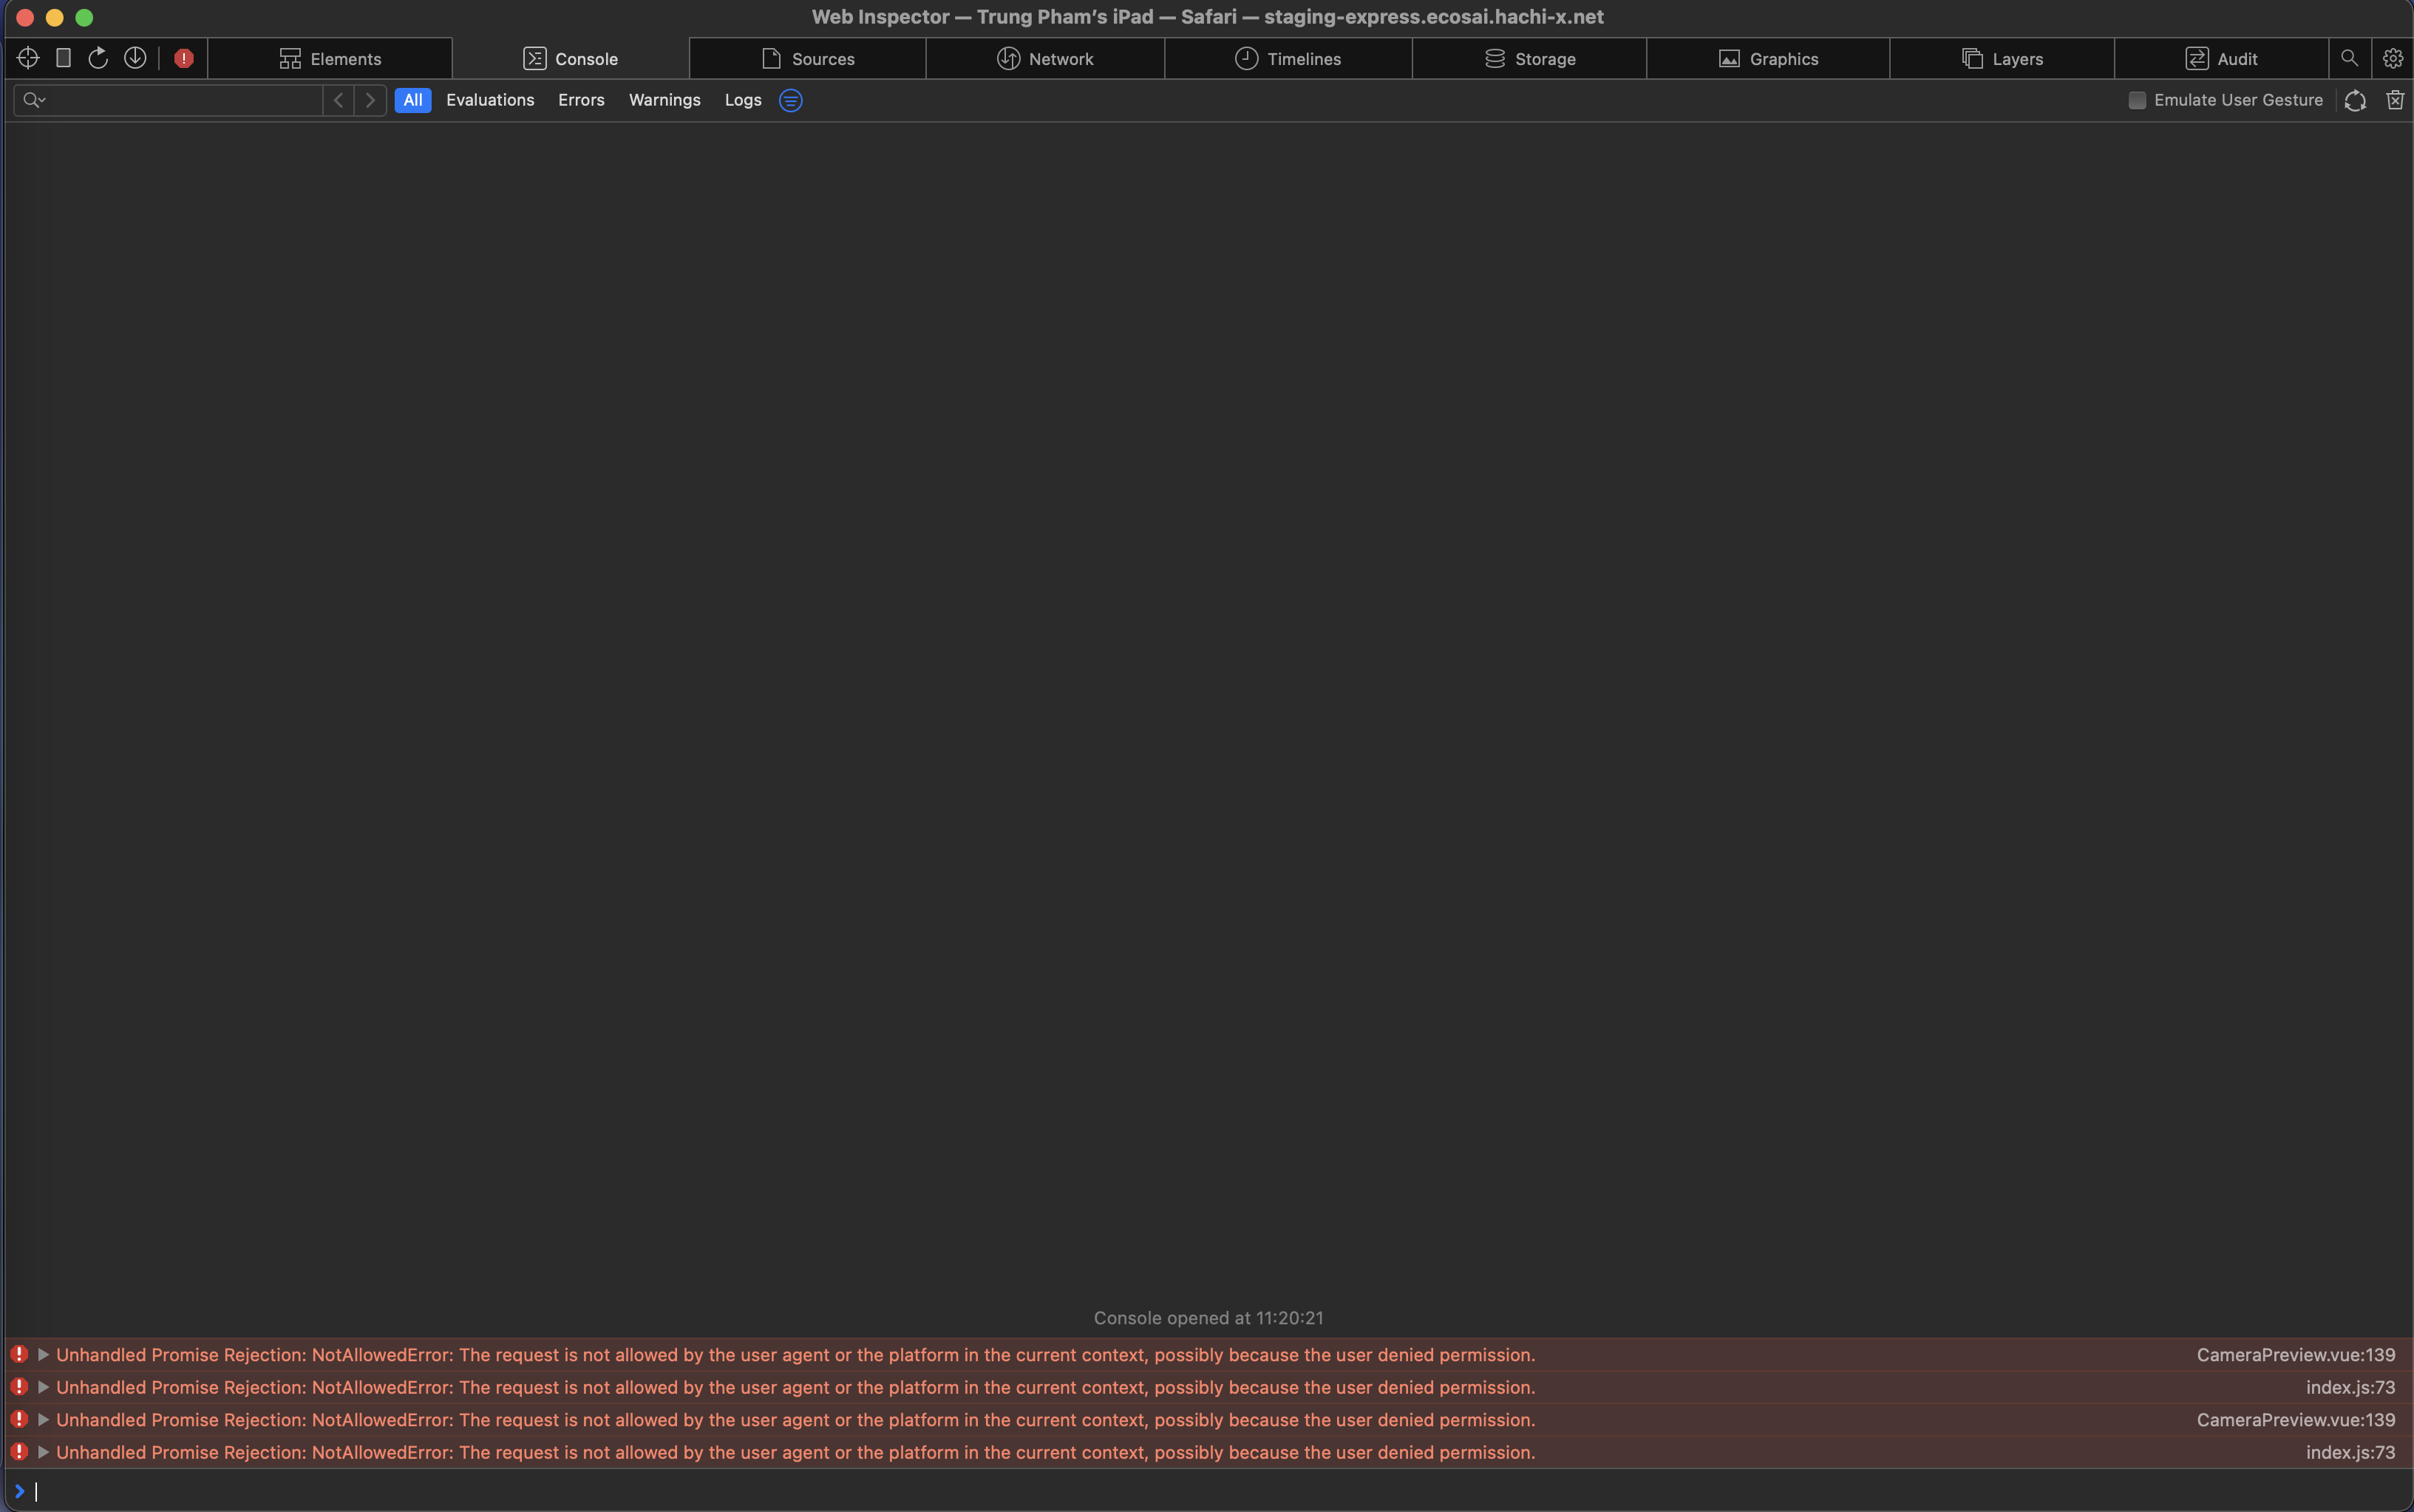Activate the device/responsive mode icon
The height and width of the screenshot is (1512, 2414).
click(x=63, y=58)
